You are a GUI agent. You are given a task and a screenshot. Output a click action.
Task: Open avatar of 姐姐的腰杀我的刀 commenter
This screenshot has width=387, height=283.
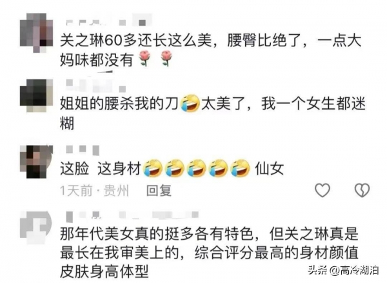coord(36,95)
